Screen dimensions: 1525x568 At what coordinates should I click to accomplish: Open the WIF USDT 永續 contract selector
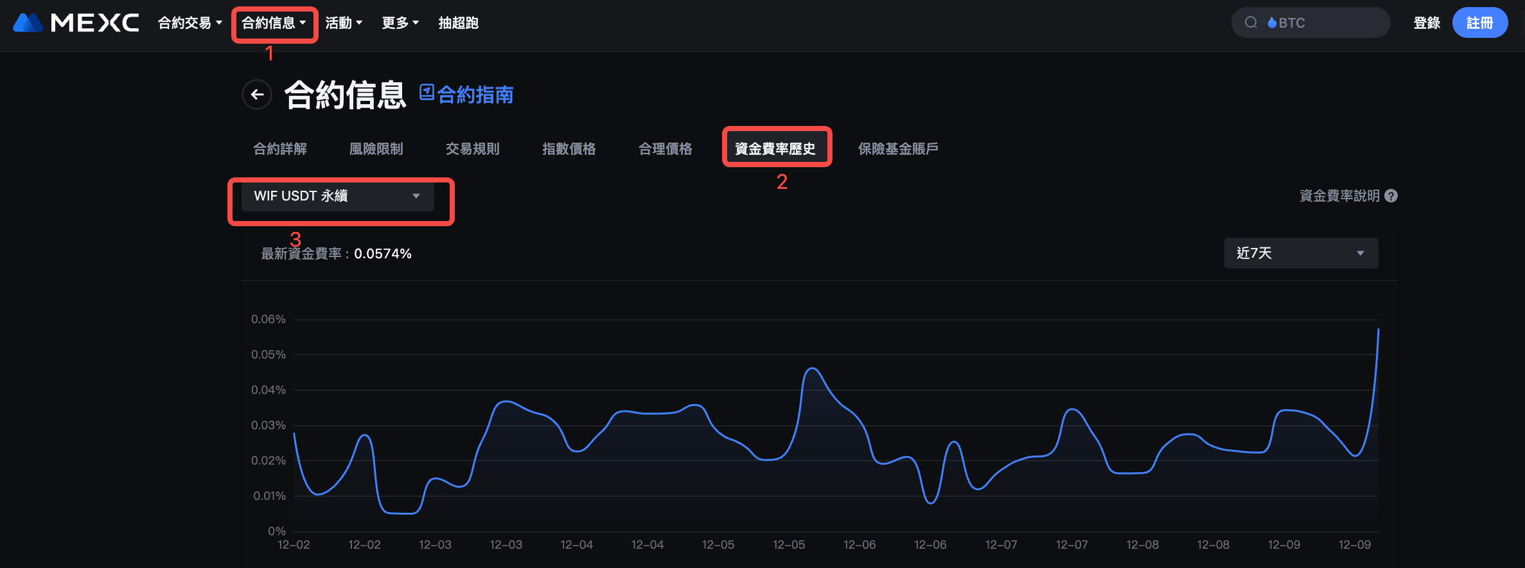point(337,196)
